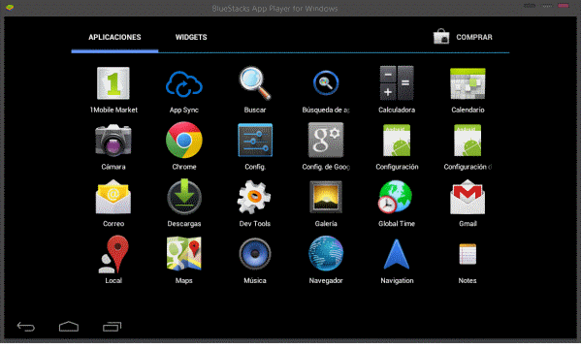Open Descargas downloads app
The image size is (581, 349).
(x=184, y=197)
